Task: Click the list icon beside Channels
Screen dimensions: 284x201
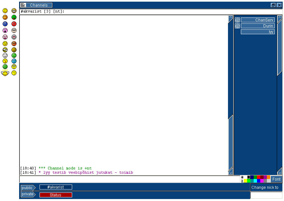Action: tap(23, 5)
